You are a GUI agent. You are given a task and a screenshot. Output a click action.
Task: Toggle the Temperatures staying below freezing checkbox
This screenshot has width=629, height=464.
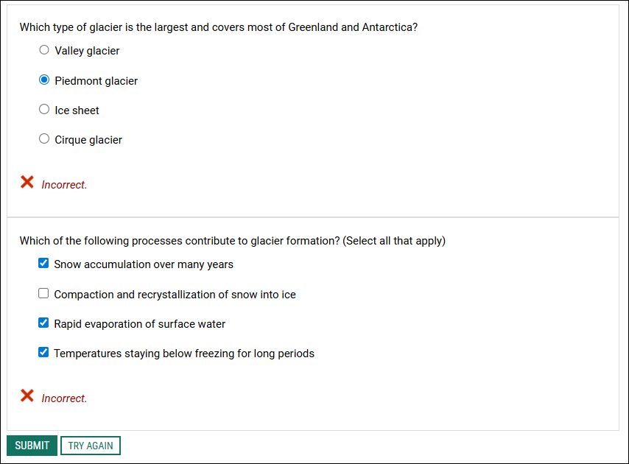click(43, 351)
